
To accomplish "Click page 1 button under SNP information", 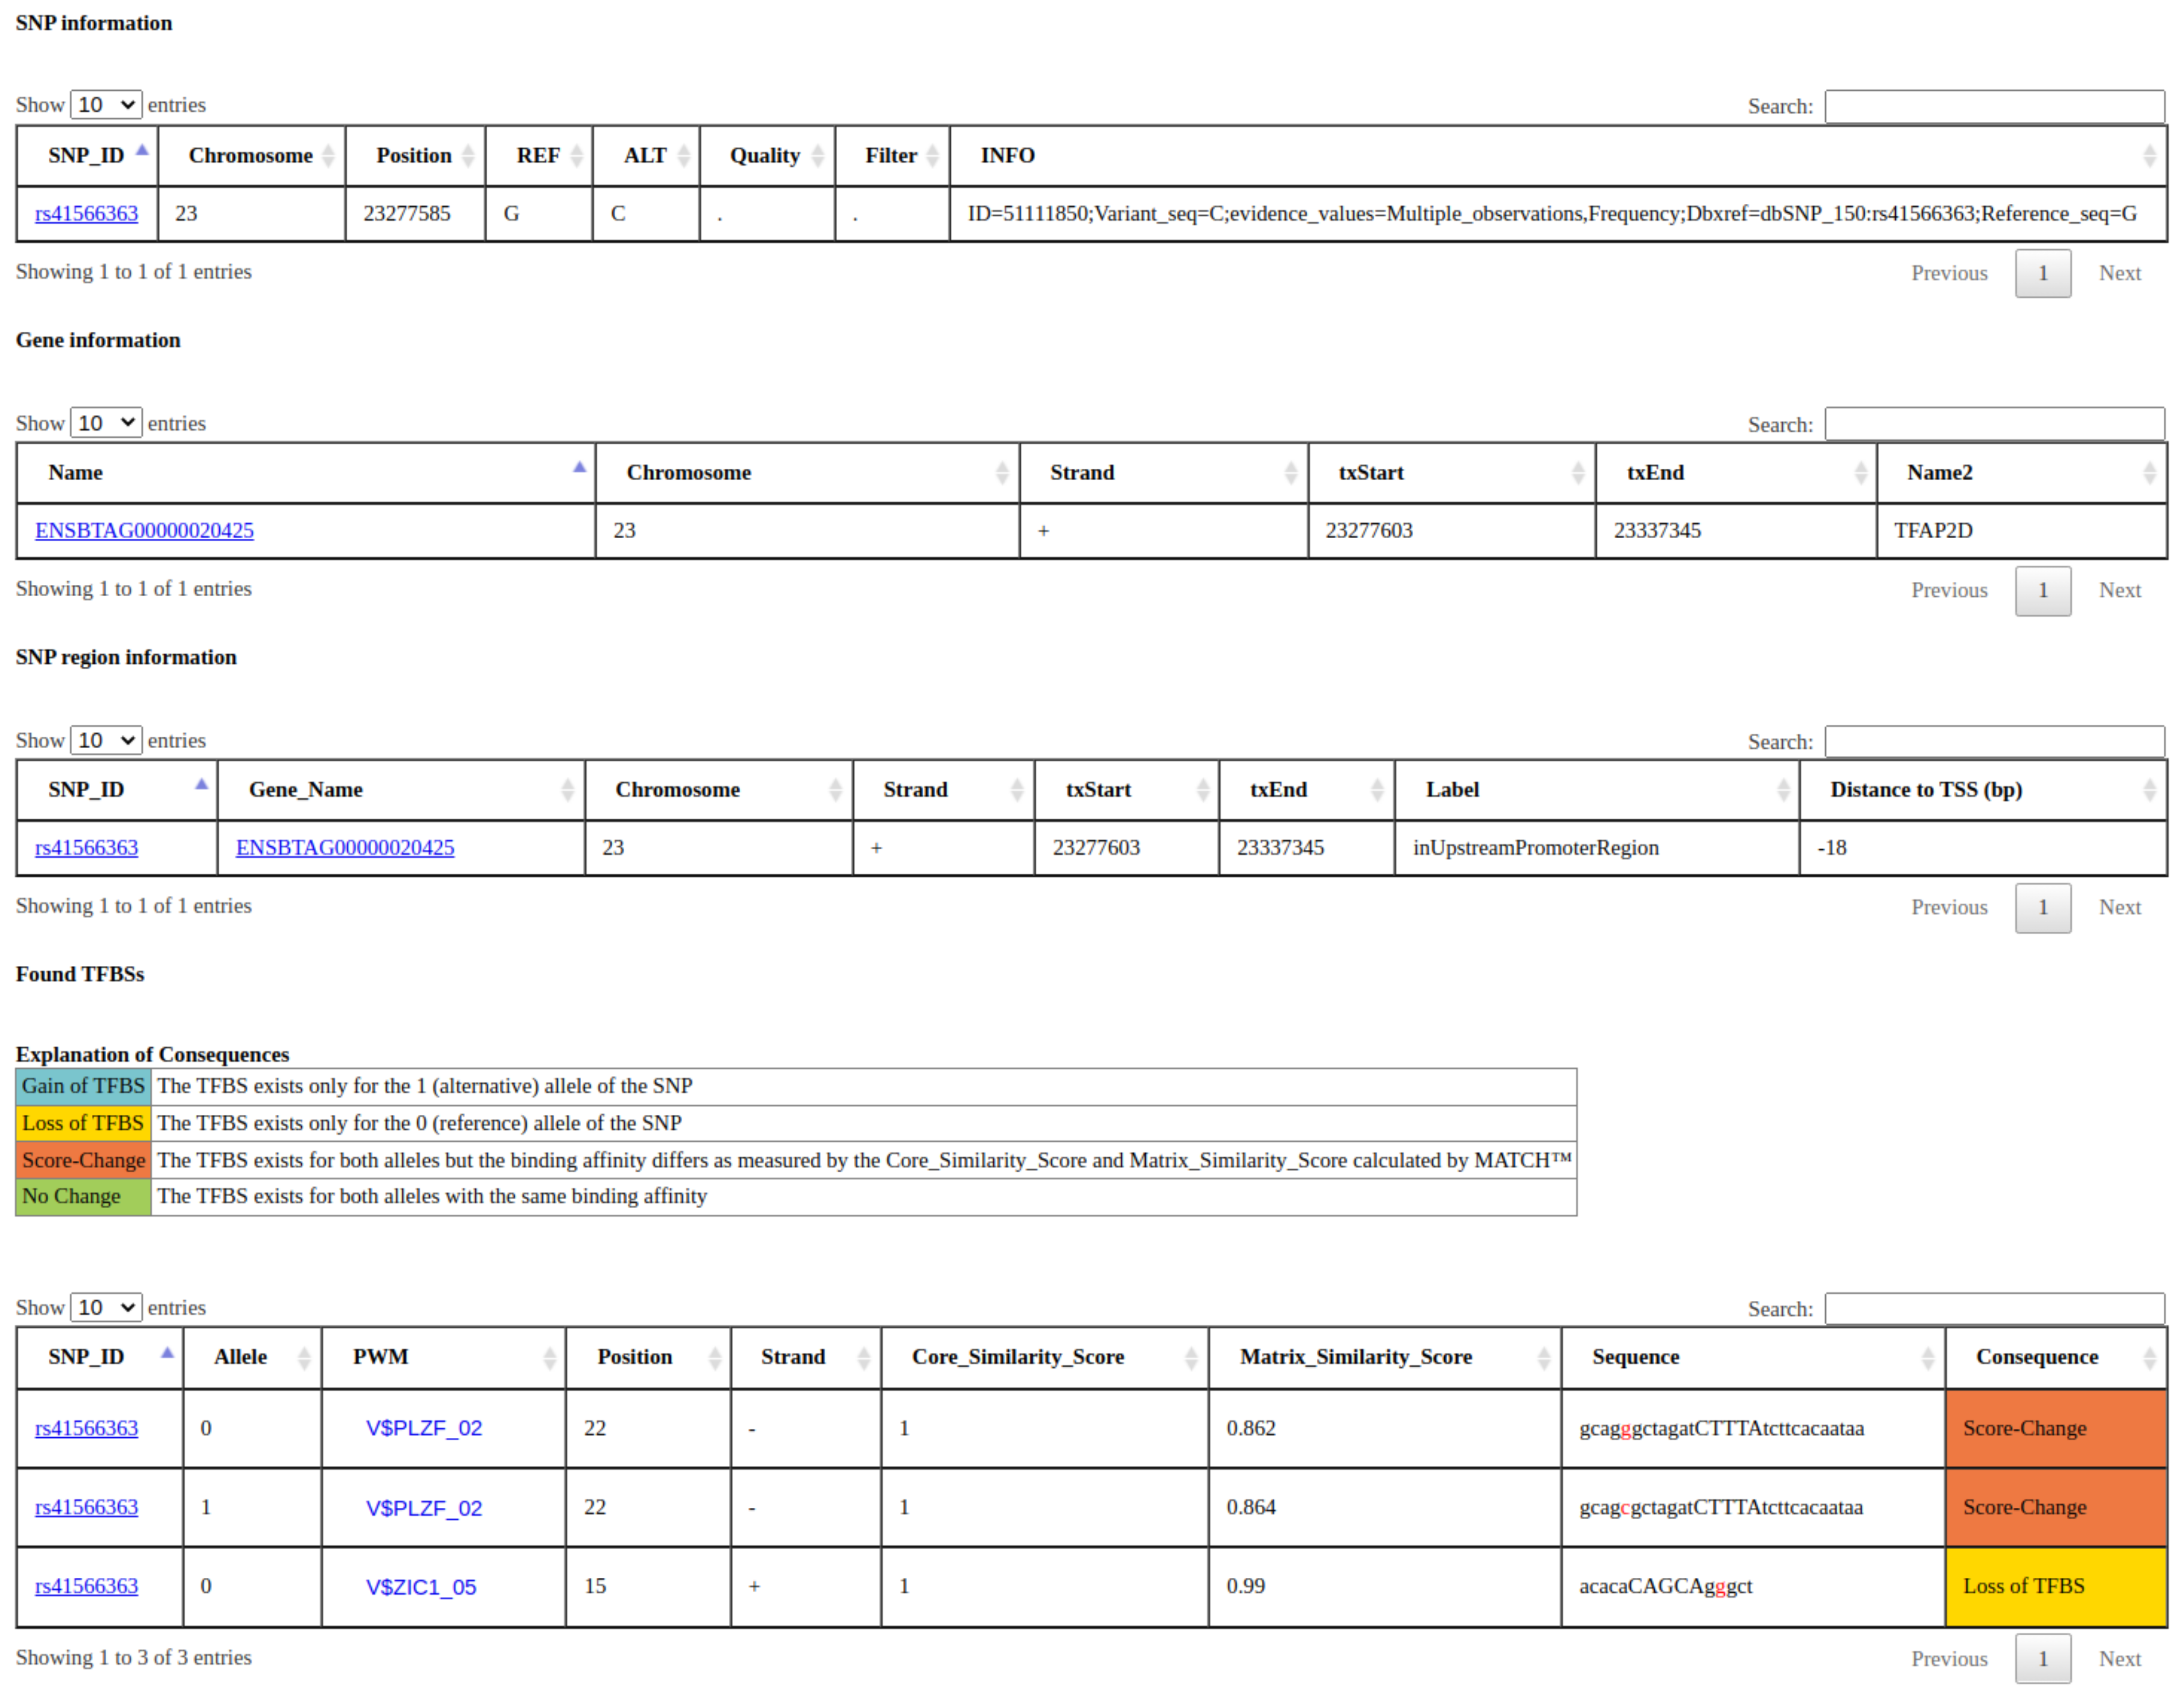I will pyautogui.click(x=2042, y=273).
